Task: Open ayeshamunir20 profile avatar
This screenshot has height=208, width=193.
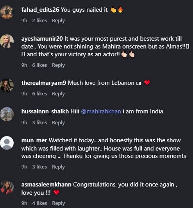Action: [x=7, y=41]
